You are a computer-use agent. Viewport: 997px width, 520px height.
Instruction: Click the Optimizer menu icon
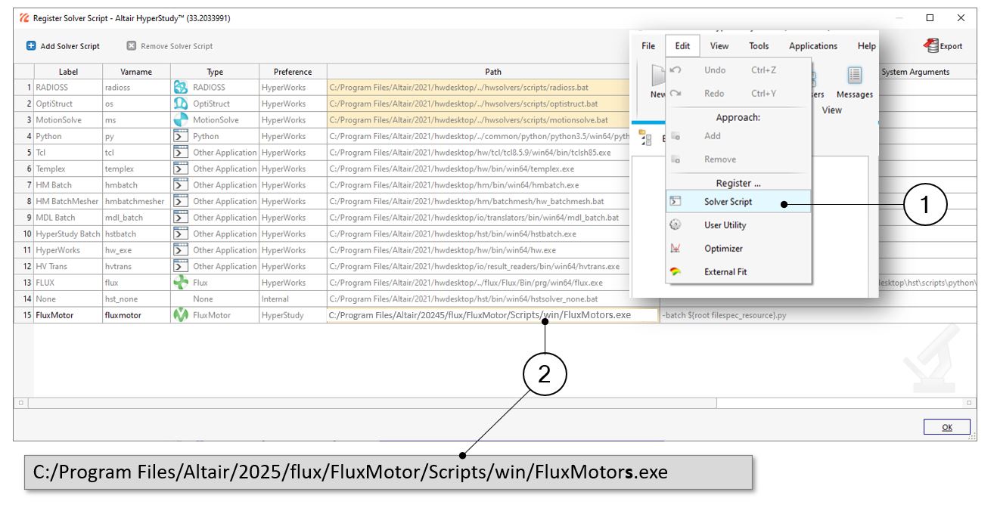(676, 249)
